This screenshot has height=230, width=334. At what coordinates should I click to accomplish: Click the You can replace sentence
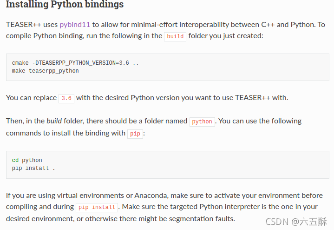[31, 98]
